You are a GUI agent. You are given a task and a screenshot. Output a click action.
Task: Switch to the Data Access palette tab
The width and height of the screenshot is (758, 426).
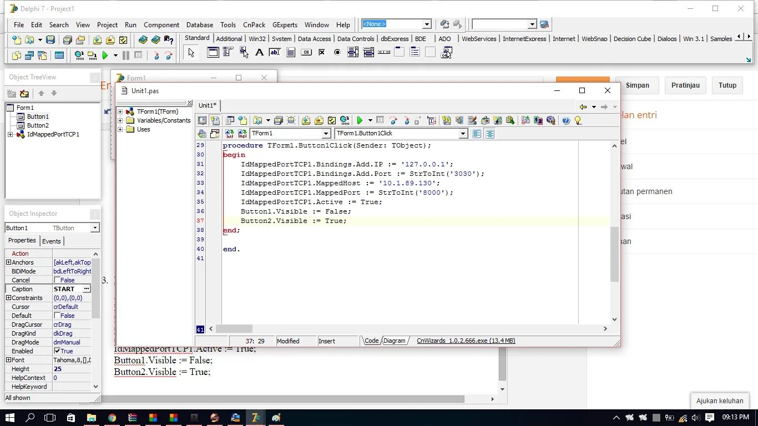(x=314, y=39)
